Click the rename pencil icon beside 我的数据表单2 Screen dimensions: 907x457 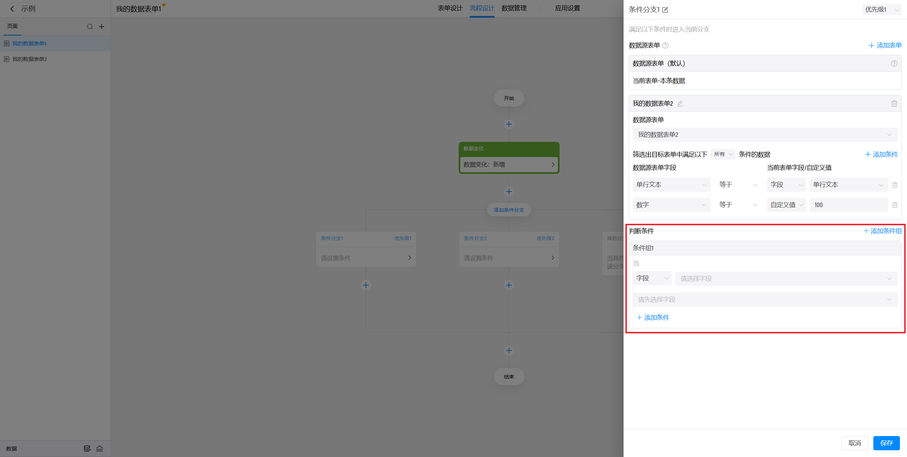[680, 104]
